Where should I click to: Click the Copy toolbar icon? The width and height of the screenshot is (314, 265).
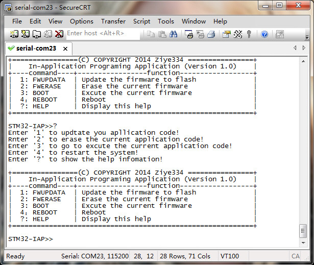151,34
